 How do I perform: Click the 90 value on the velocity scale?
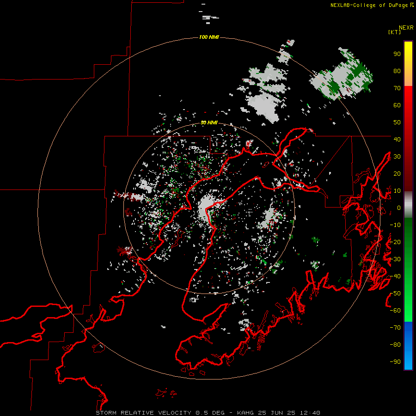click(397, 54)
